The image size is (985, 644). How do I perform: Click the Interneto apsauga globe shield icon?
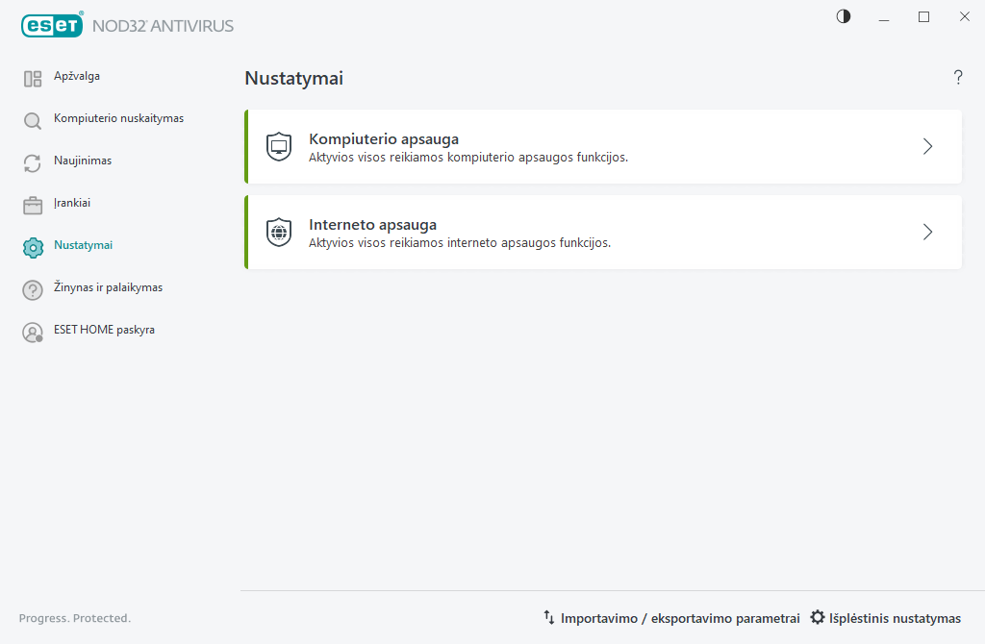[x=278, y=232]
